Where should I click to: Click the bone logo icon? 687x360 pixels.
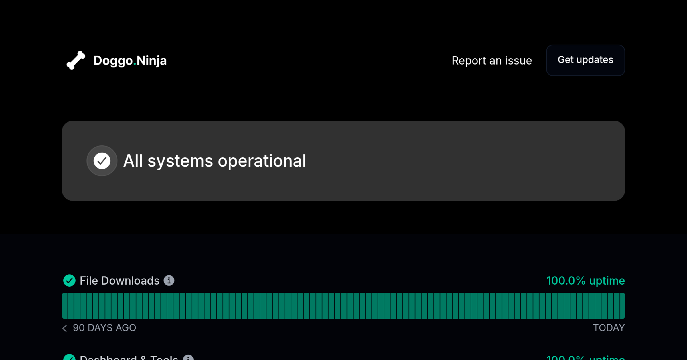click(76, 60)
